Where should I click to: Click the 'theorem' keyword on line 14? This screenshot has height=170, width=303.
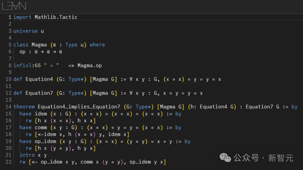24,107
